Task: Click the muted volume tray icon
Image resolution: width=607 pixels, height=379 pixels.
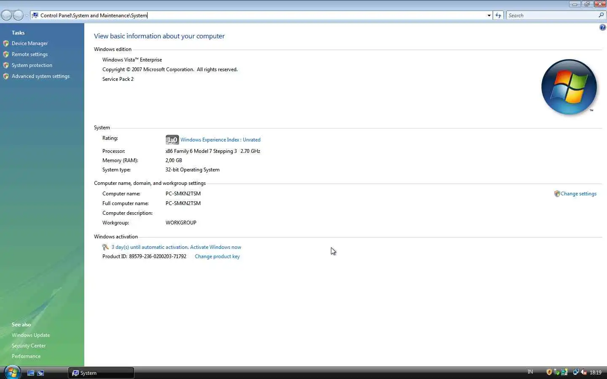Action: tap(584, 372)
